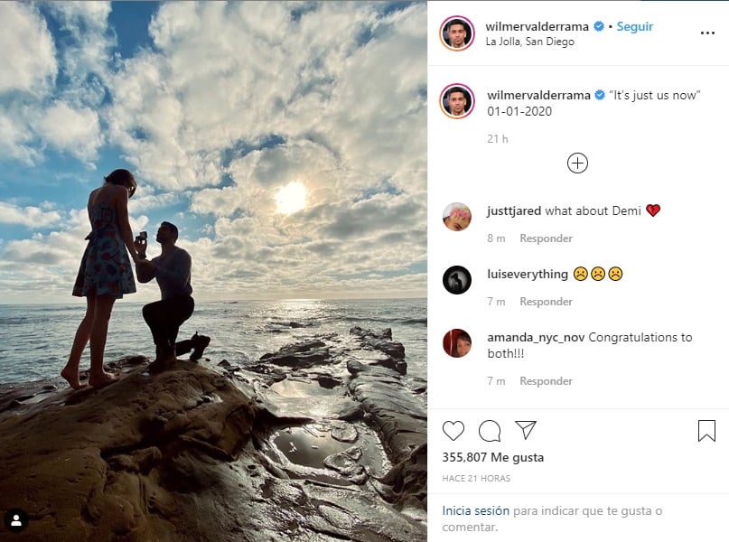The image size is (729, 542).
Task: Toggle following by clicking Seguir
Action: 635,27
